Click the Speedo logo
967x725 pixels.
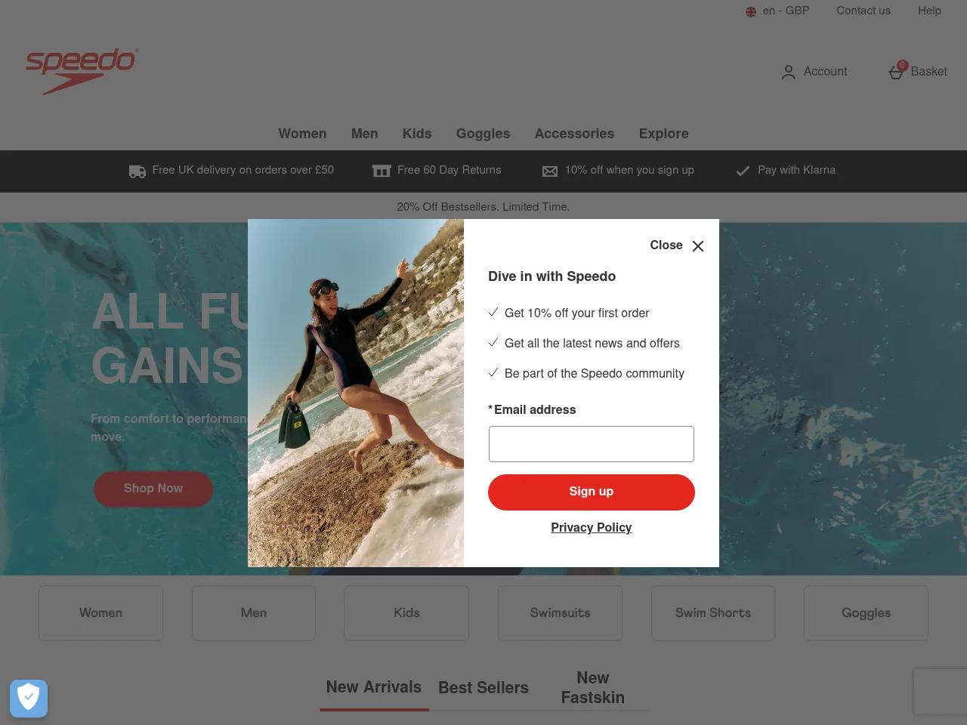(x=82, y=71)
